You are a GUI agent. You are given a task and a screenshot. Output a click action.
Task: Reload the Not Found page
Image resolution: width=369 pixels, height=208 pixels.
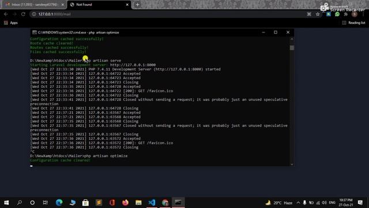pos(23,14)
